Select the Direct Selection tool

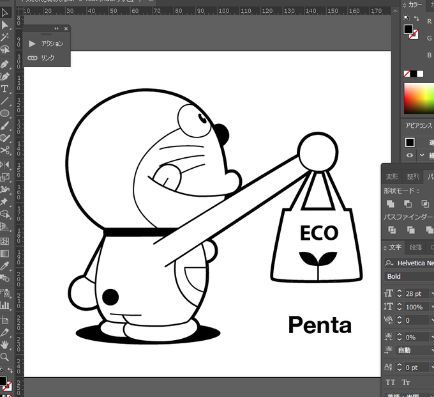coord(4,25)
